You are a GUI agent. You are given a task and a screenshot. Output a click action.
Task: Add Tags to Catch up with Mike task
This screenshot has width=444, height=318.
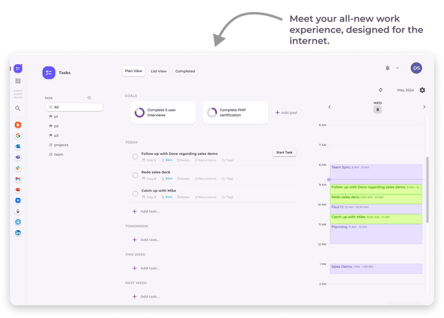coord(228,197)
